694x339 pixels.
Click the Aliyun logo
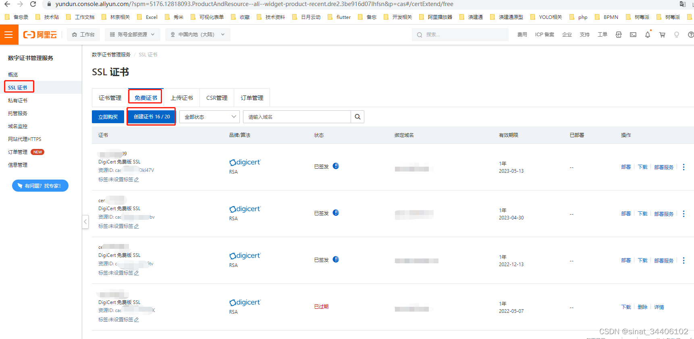click(x=40, y=35)
